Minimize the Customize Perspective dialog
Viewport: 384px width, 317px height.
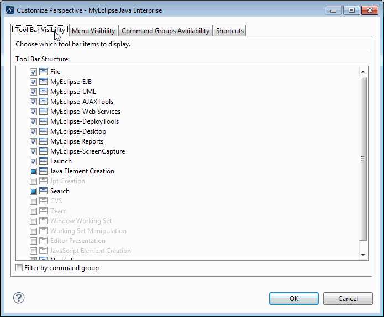[x=333, y=10]
